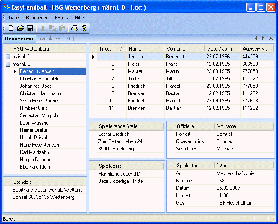
Task: Click the Paste clipboard icon
Action: [62, 28]
